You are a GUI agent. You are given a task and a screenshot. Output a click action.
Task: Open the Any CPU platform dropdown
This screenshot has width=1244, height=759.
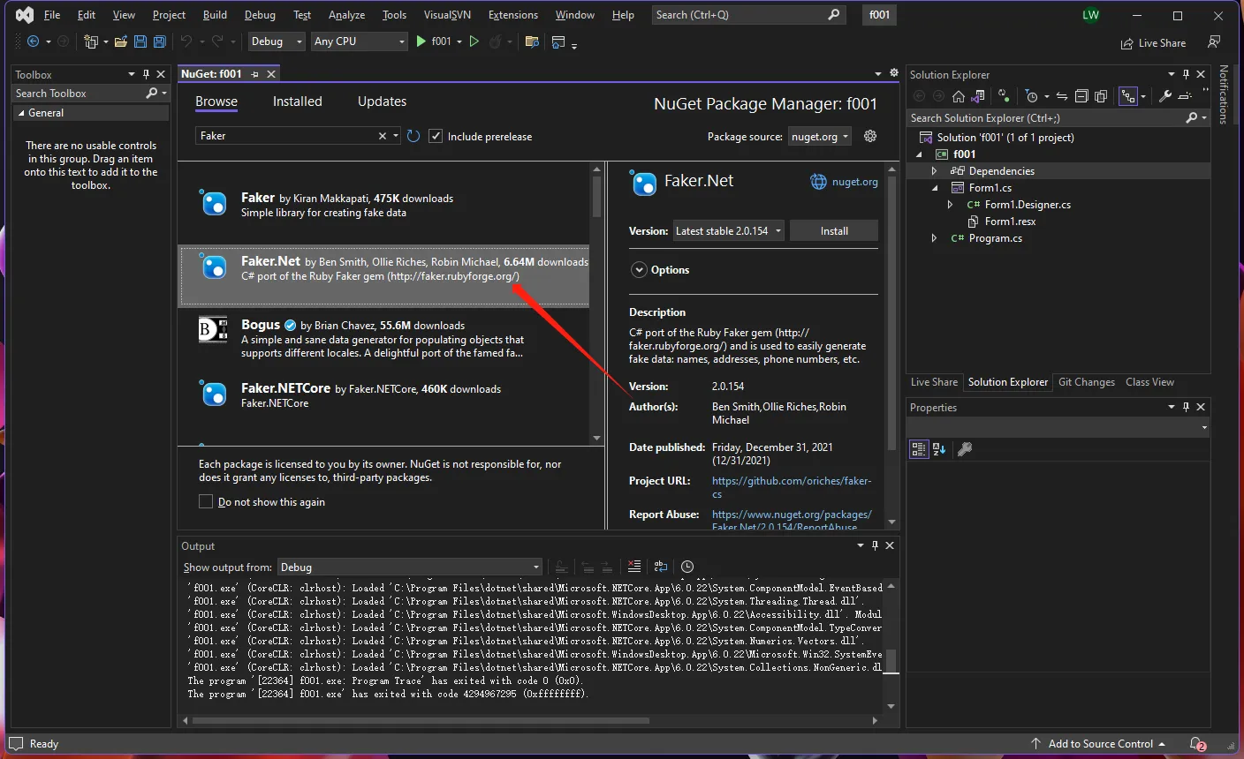pos(359,41)
